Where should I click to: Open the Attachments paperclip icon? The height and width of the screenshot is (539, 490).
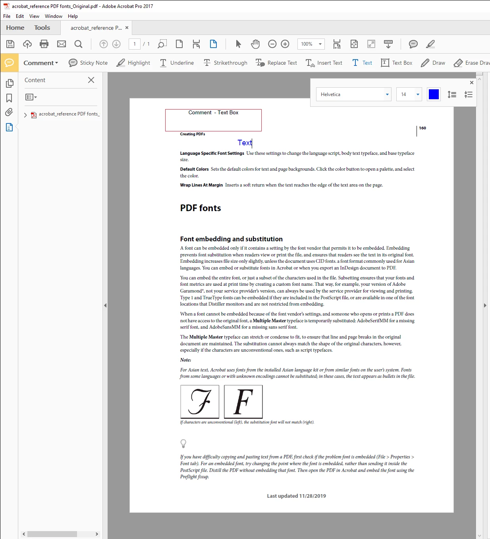tap(9, 112)
